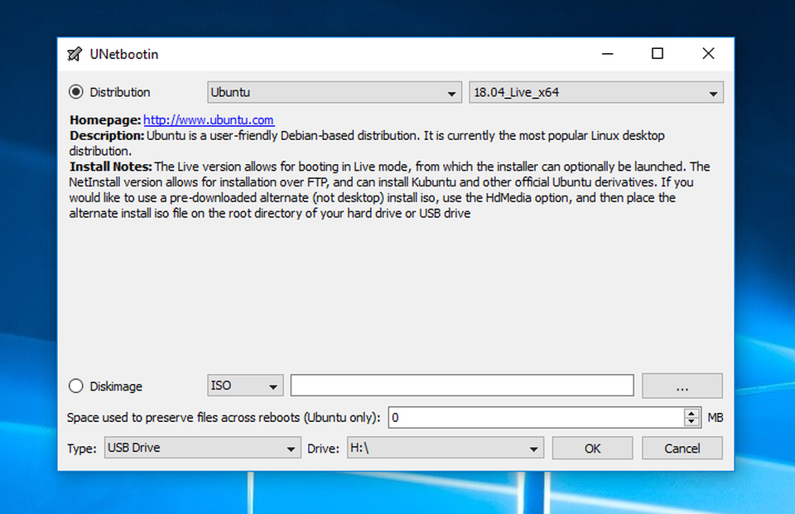Click the 'Space used to preserve files' label
The height and width of the screenshot is (514, 795).
click(224, 418)
